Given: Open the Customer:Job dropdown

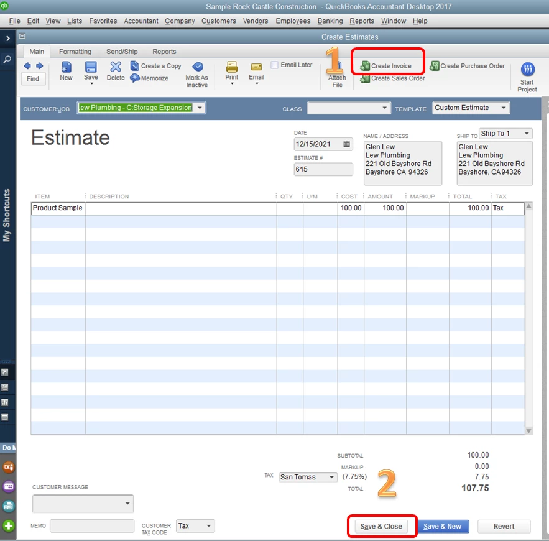Looking at the screenshot, I should point(200,108).
